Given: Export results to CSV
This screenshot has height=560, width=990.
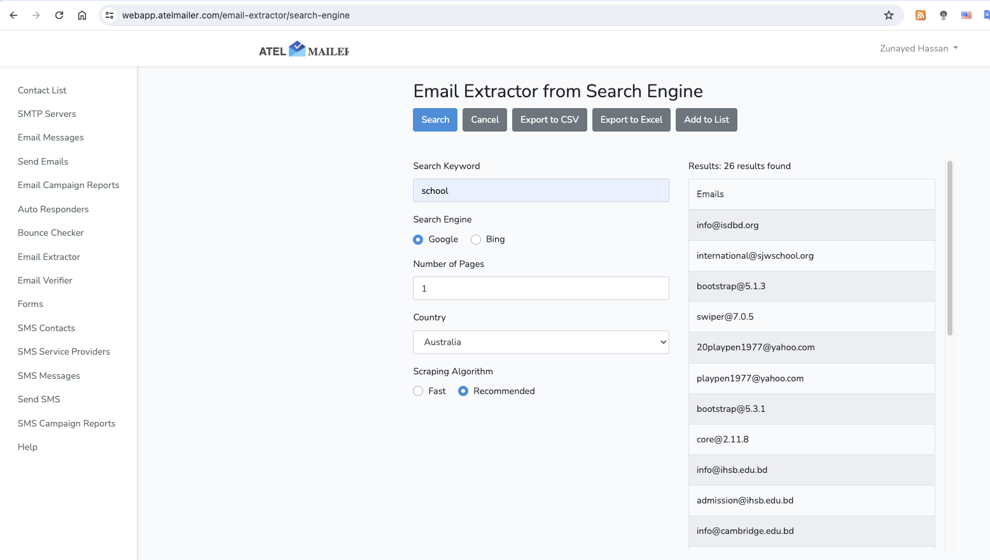Looking at the screenshot, I should 550,120.
